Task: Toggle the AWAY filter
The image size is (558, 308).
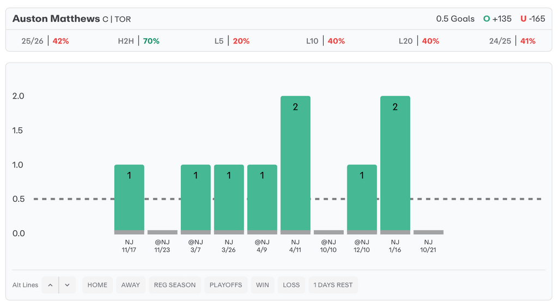Action: click(131, 285)
